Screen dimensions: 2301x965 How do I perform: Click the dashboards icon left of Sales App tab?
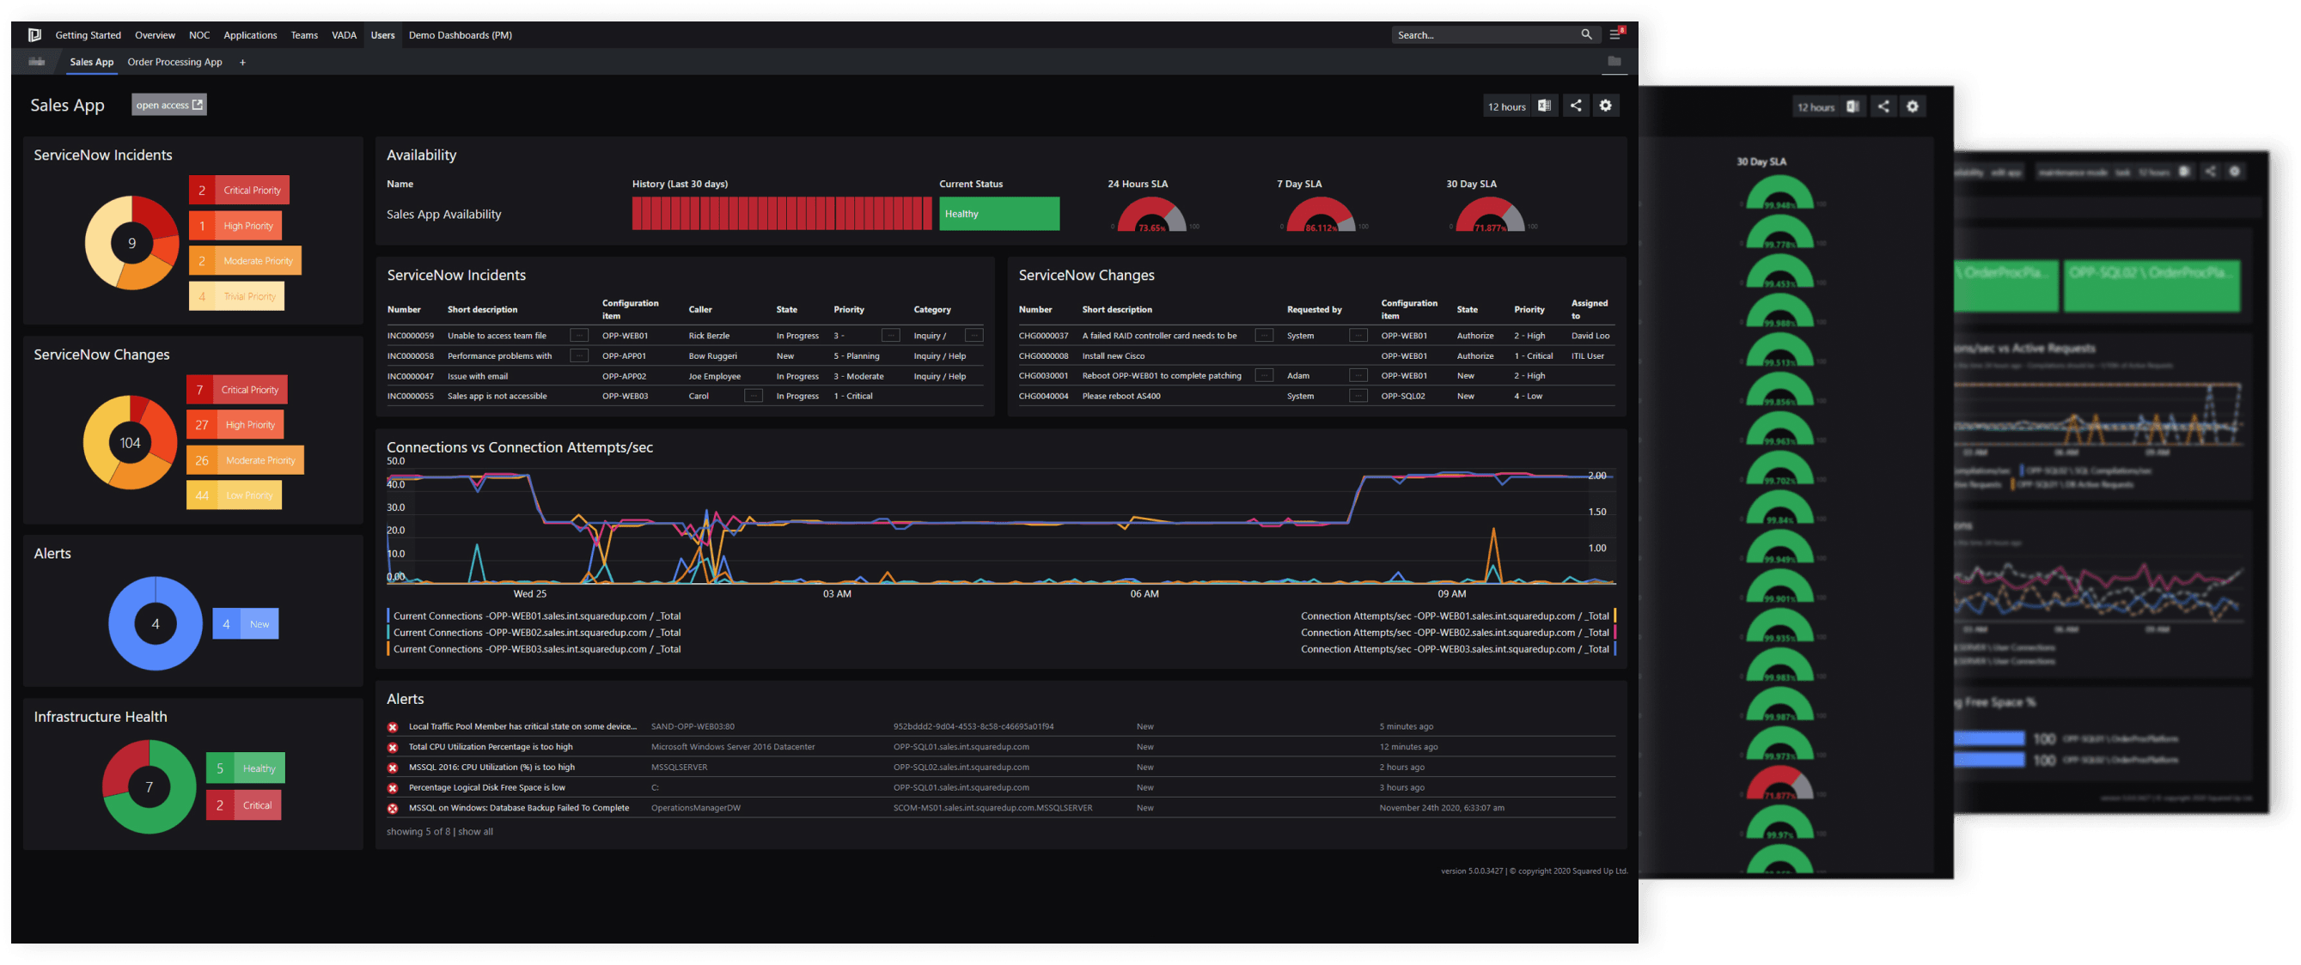click(x=37, y=62)
